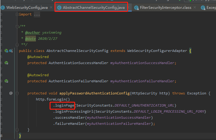Click the myAuthenticationSuccessHandler field declaration
The image size is (216, 140).
pos(142,63)
